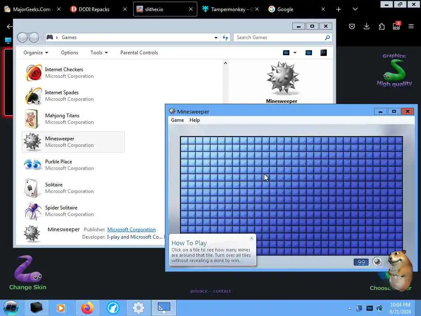
Task: Open the blue round app on taskbar
Action: (x=113, y=308)
